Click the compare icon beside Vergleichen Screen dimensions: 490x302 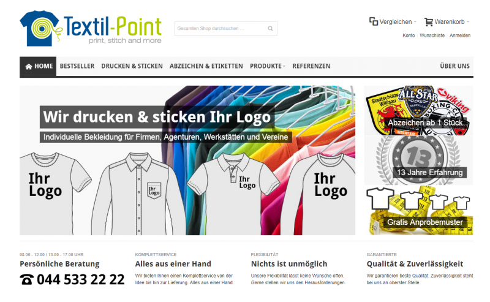pyautogui.click(x=374, y=21)
